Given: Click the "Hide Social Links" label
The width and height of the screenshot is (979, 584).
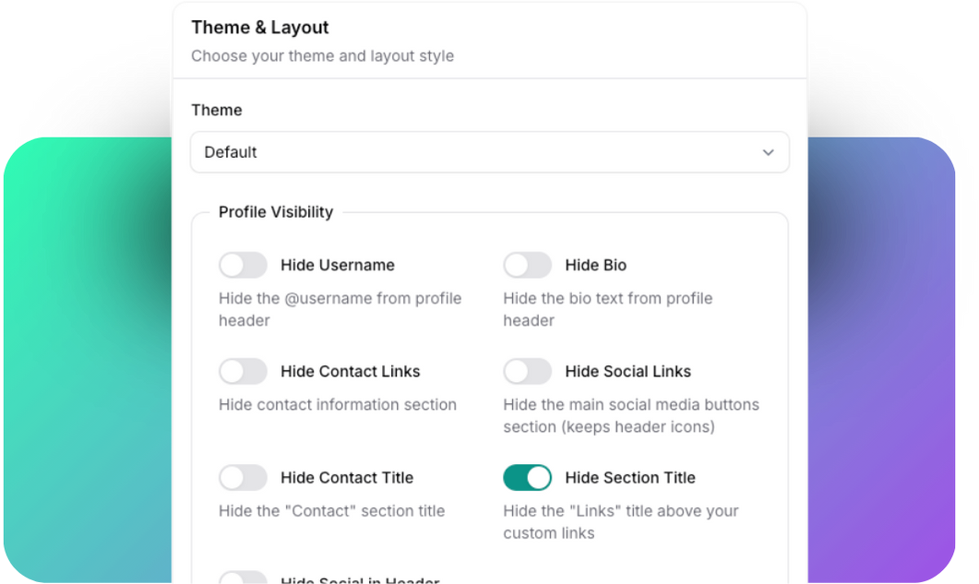Looking at the screenshot, I should click(627, 372).
